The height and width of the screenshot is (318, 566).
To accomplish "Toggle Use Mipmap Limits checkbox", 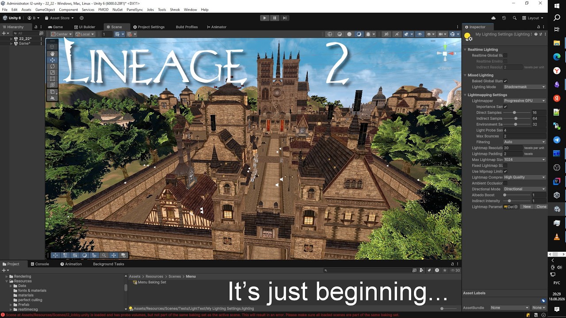I will coord(505,171).
